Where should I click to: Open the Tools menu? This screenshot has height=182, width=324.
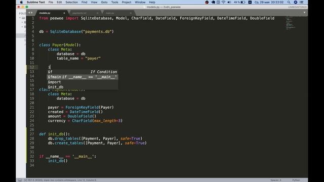coord(115,2)
